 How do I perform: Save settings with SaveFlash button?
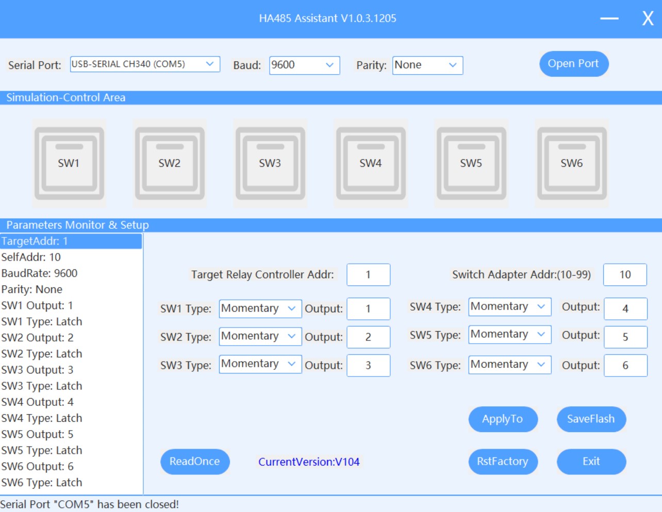tap(591, 419)
